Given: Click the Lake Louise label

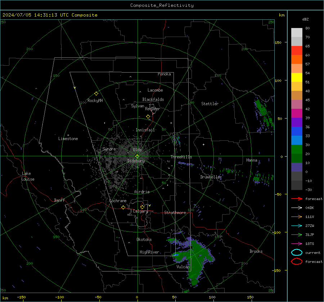Looking at the screenshot, I should tap(28, 176).
